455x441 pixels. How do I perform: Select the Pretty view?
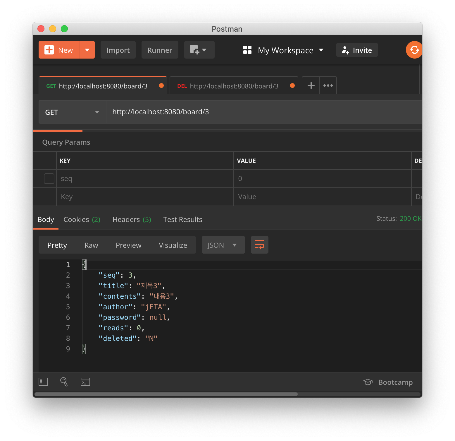57,245
